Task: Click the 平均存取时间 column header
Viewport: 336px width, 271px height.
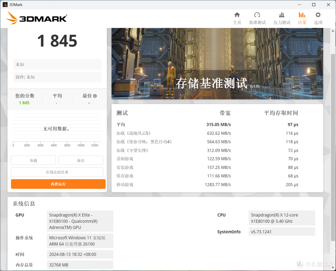Action: tap(281, 113)
